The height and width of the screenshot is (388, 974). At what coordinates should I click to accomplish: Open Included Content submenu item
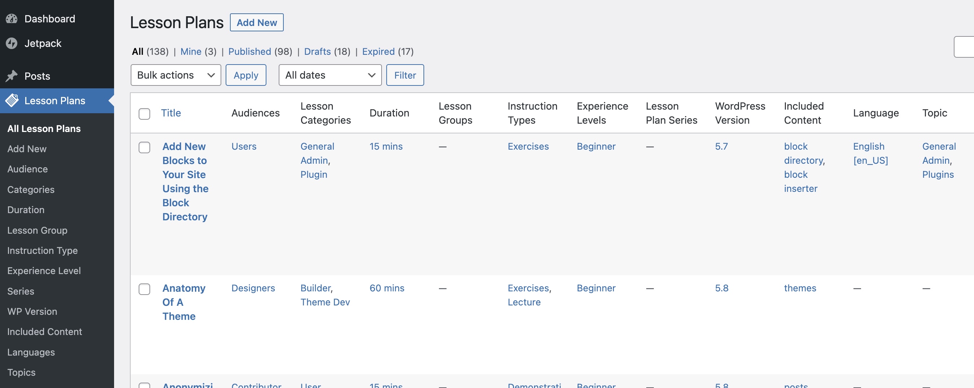coord(45,331)
